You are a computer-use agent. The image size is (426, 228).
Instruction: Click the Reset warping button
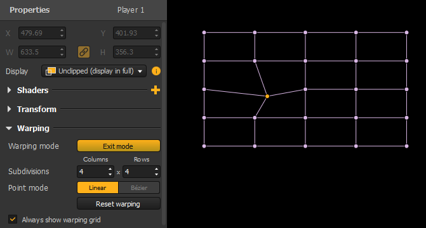coord(119,203)
